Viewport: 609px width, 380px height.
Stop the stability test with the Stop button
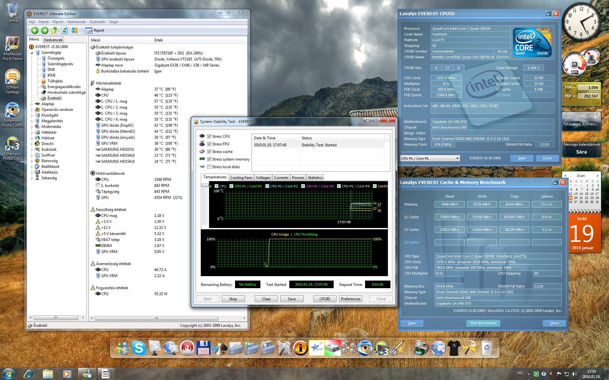pos(233,299)
